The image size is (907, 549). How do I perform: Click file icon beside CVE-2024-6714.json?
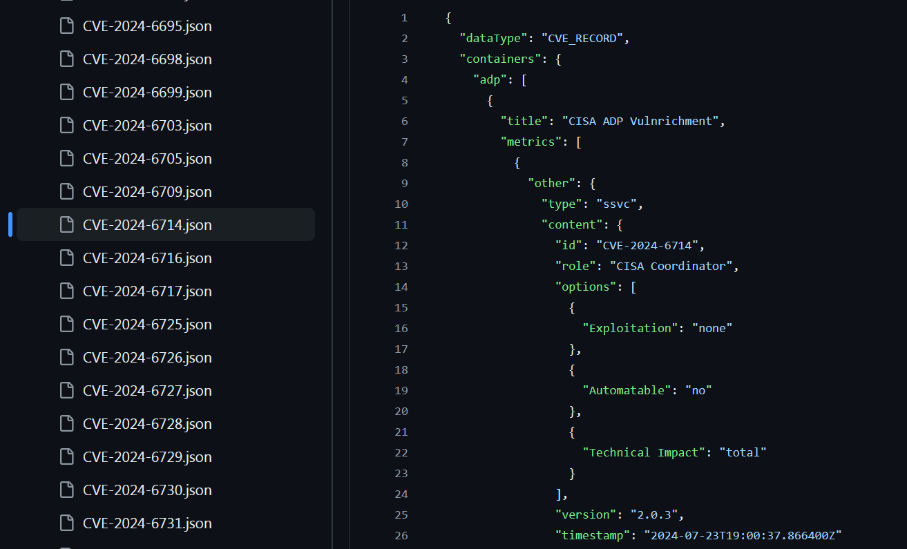click(66, 225)
